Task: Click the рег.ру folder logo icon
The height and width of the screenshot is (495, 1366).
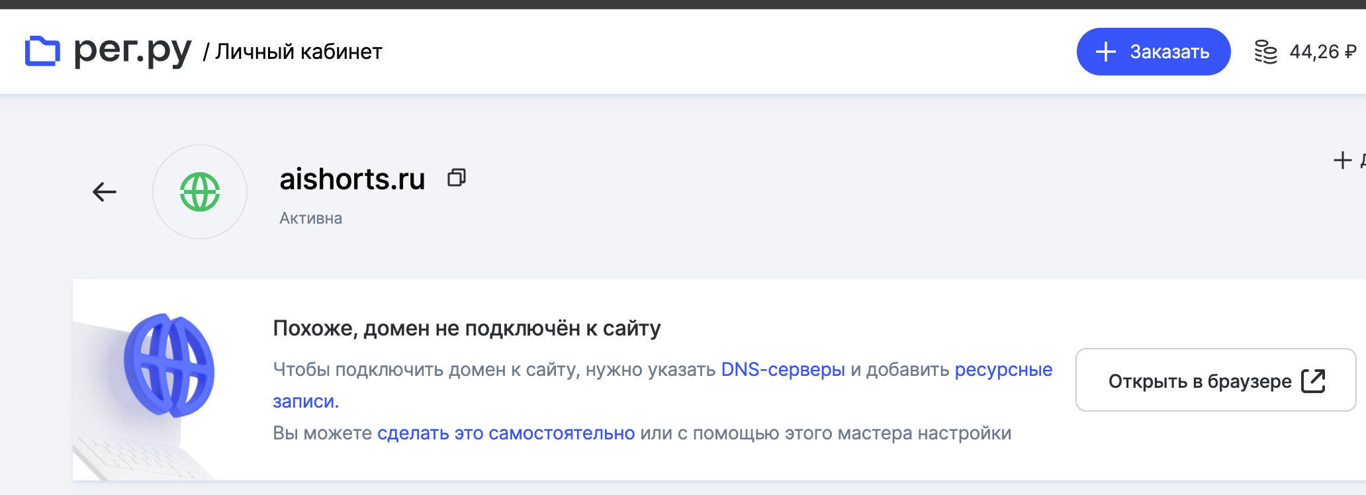Action: coord(42,51)
